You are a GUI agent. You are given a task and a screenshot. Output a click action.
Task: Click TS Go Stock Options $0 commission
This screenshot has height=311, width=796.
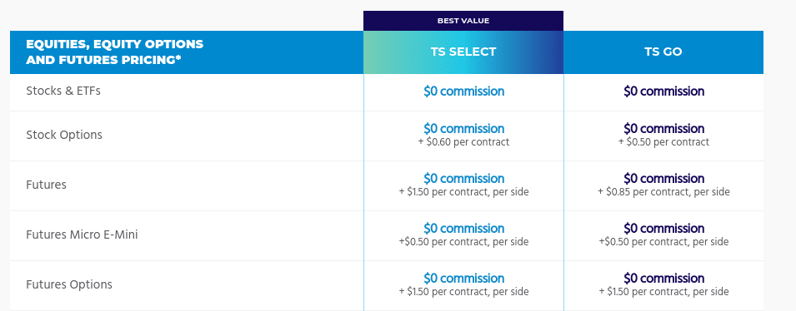click(x=664, y=128)
